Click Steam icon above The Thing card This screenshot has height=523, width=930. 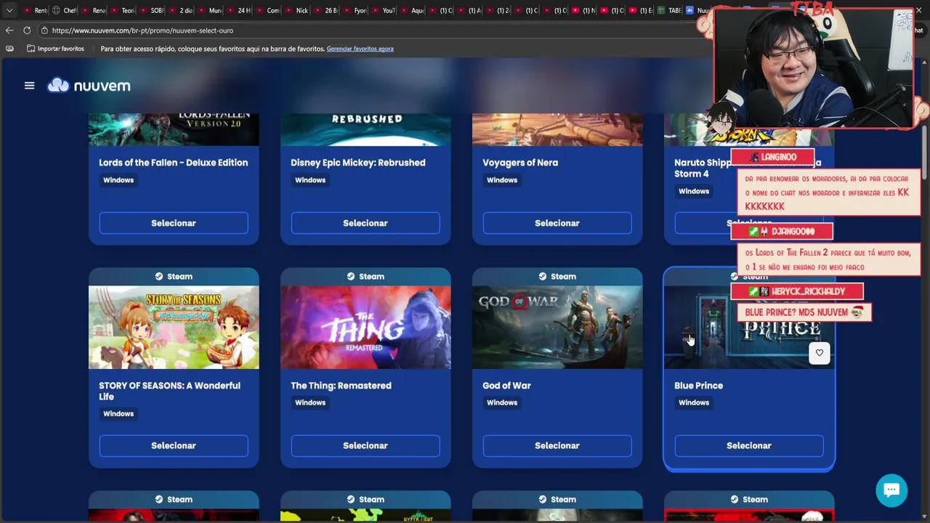pyautogui.click(x=351, y=276)
